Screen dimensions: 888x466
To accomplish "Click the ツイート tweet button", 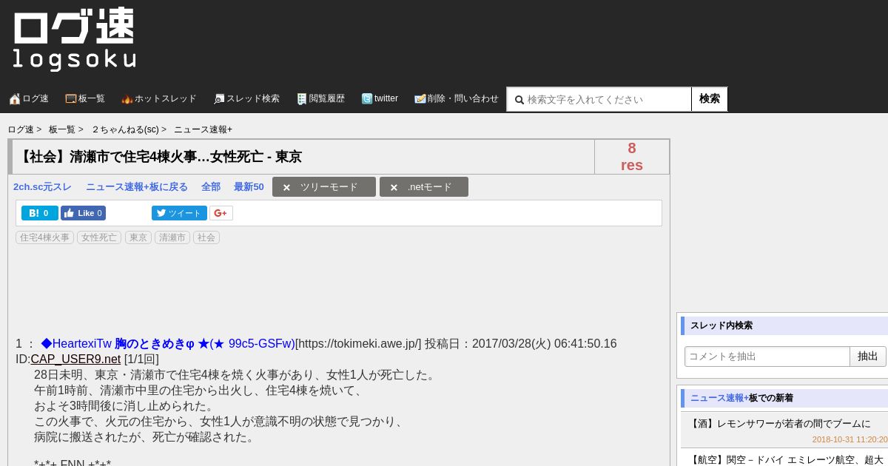I will [180, 213].
